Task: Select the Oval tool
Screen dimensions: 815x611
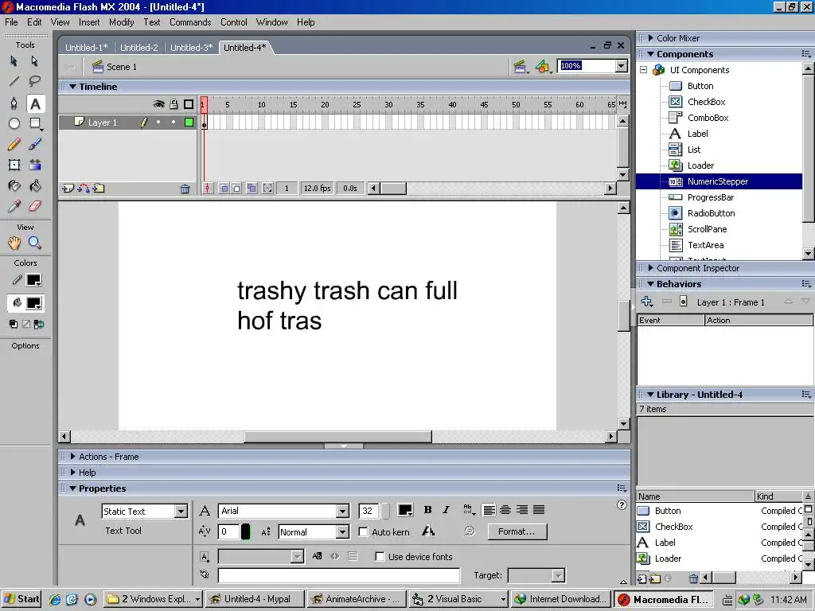Action: pos(14,123)
